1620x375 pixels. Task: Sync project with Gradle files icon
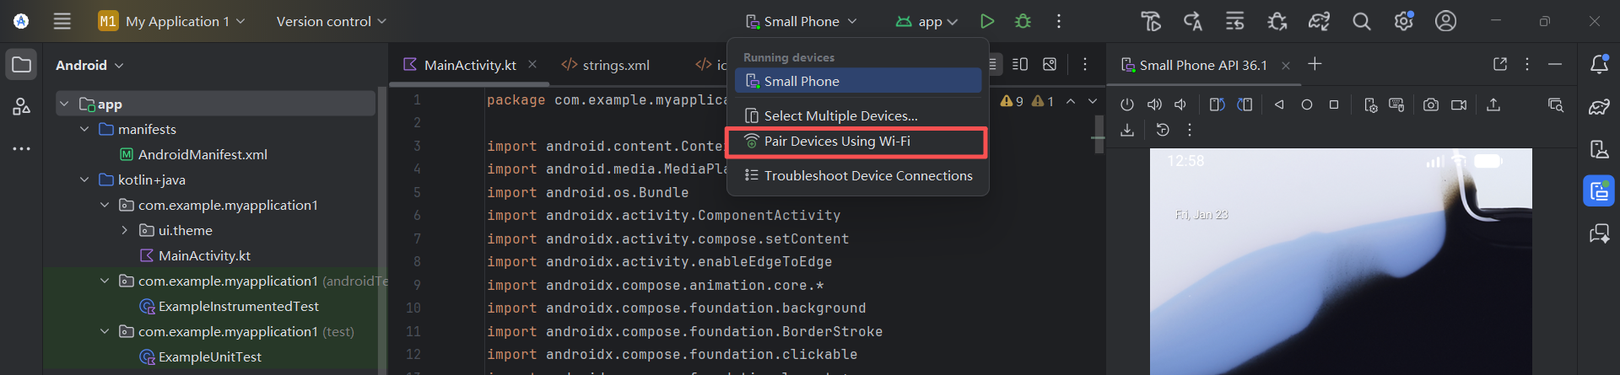pyautogui.click(x=1319, y=21)
